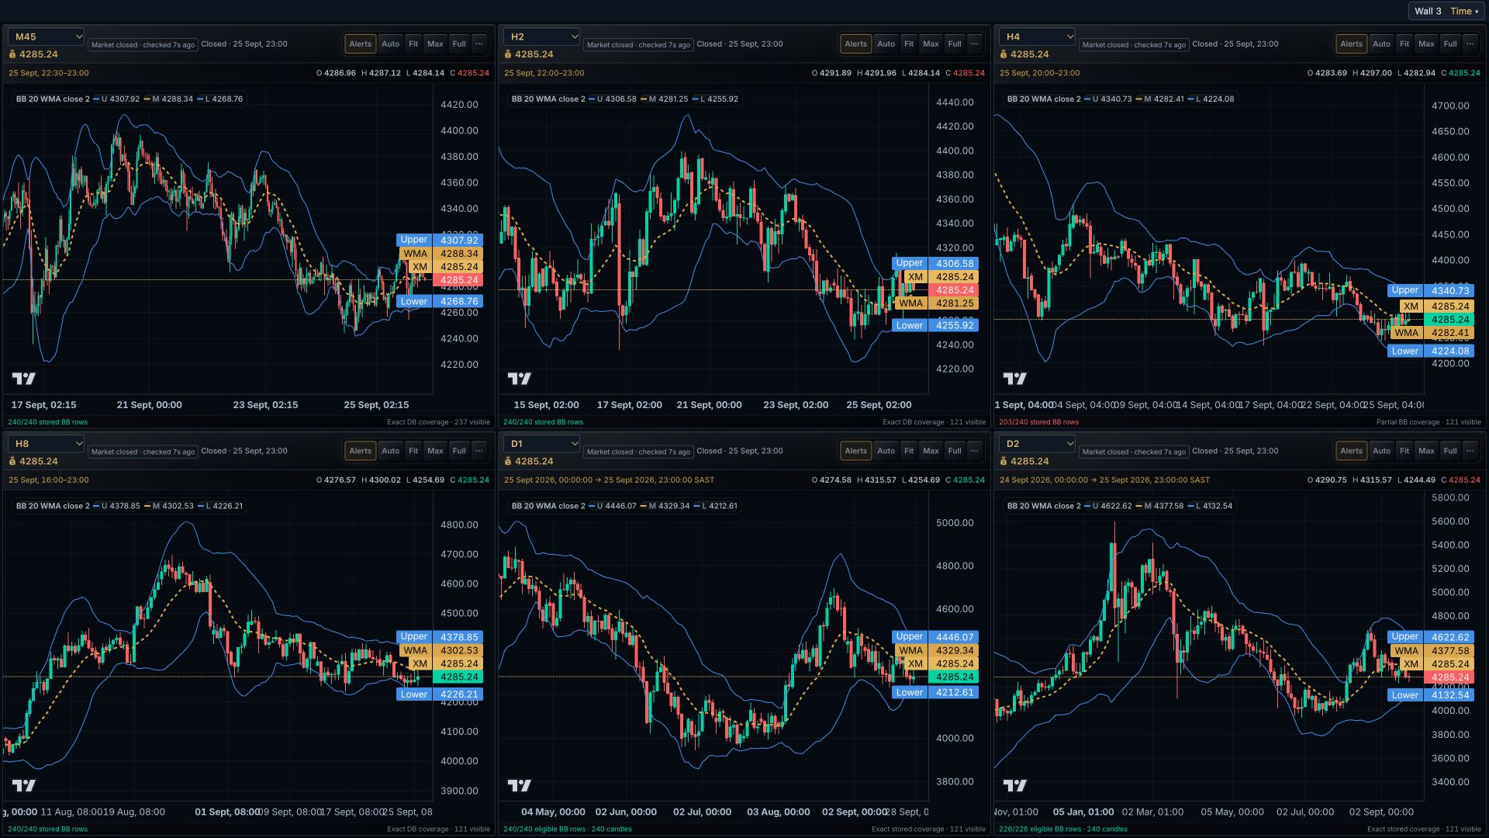Click Fit on the D1 chart
This screenshot has height=838, width=1489.
(909, 451)
